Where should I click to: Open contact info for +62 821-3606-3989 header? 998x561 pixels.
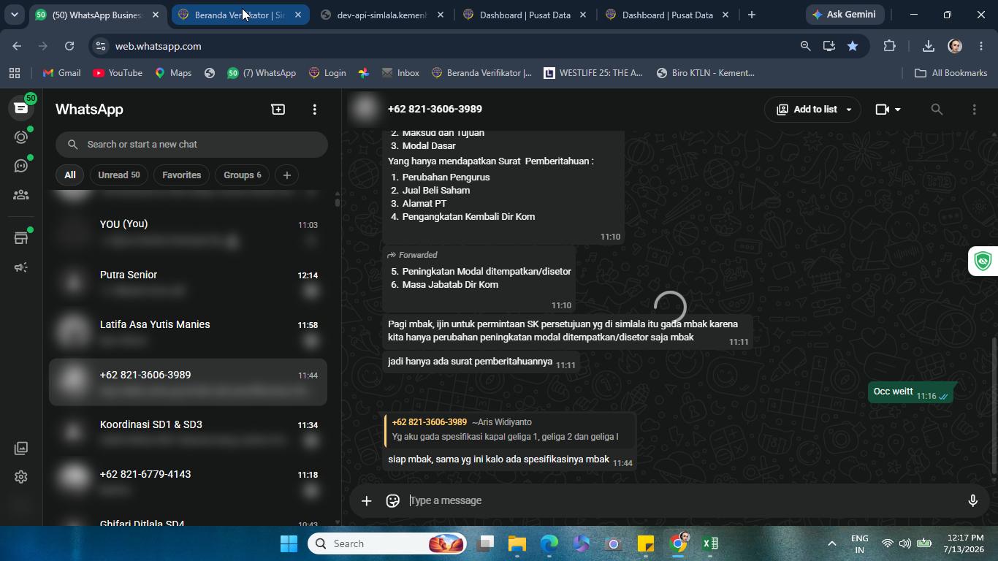[435, 109]
